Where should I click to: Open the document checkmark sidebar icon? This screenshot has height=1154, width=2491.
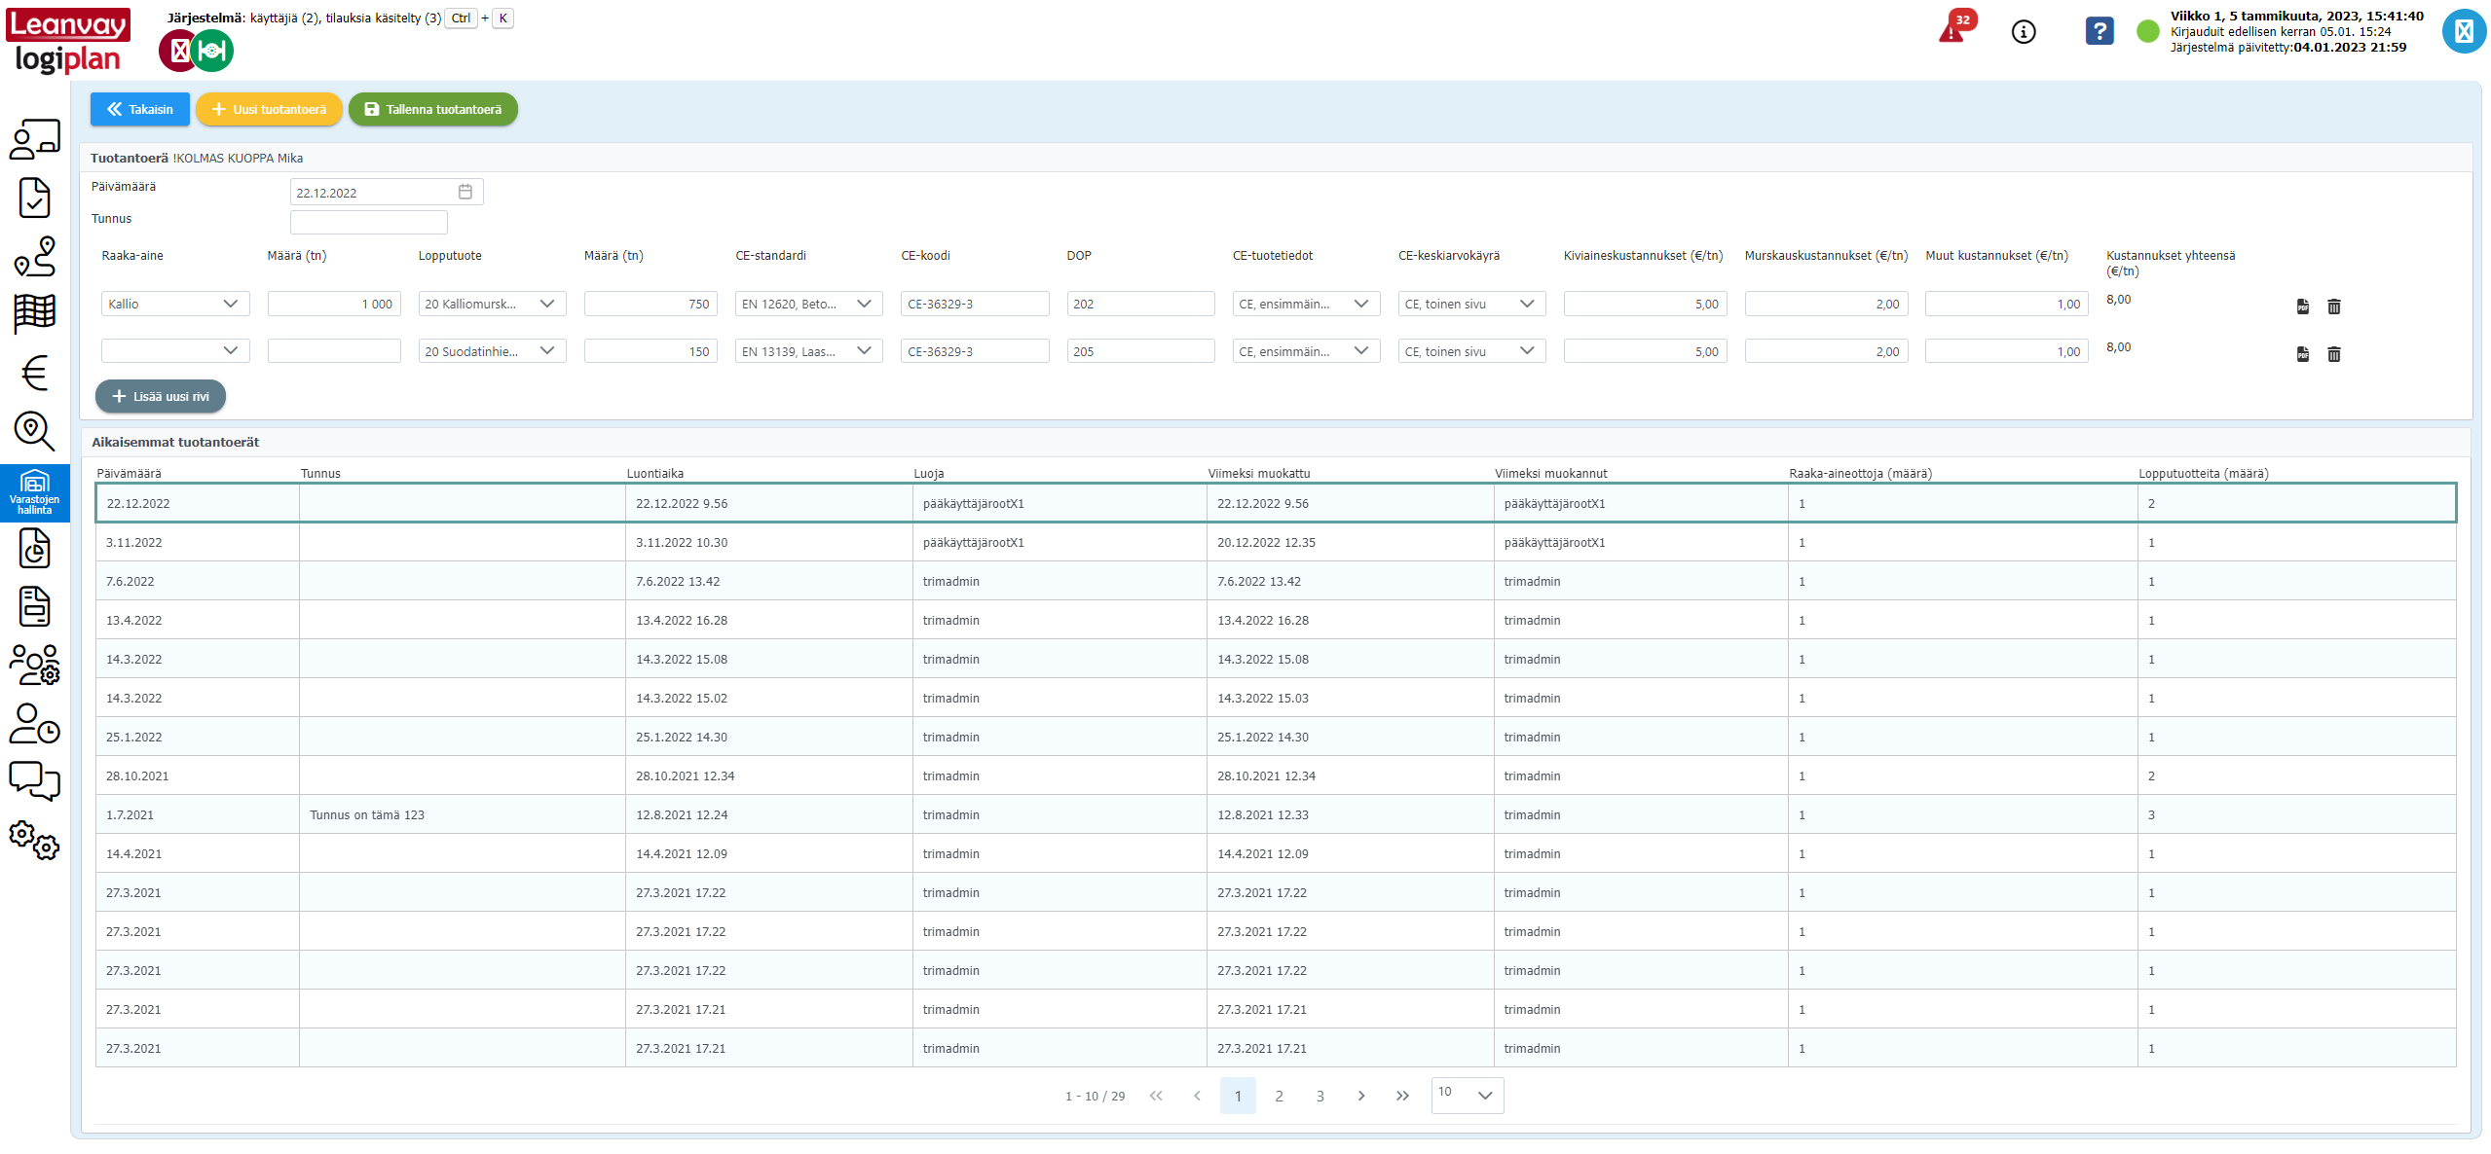[34, 198]
